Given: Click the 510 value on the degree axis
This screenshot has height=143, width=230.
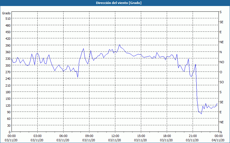Looking at the screenshot, I should [x=8, y=19].
